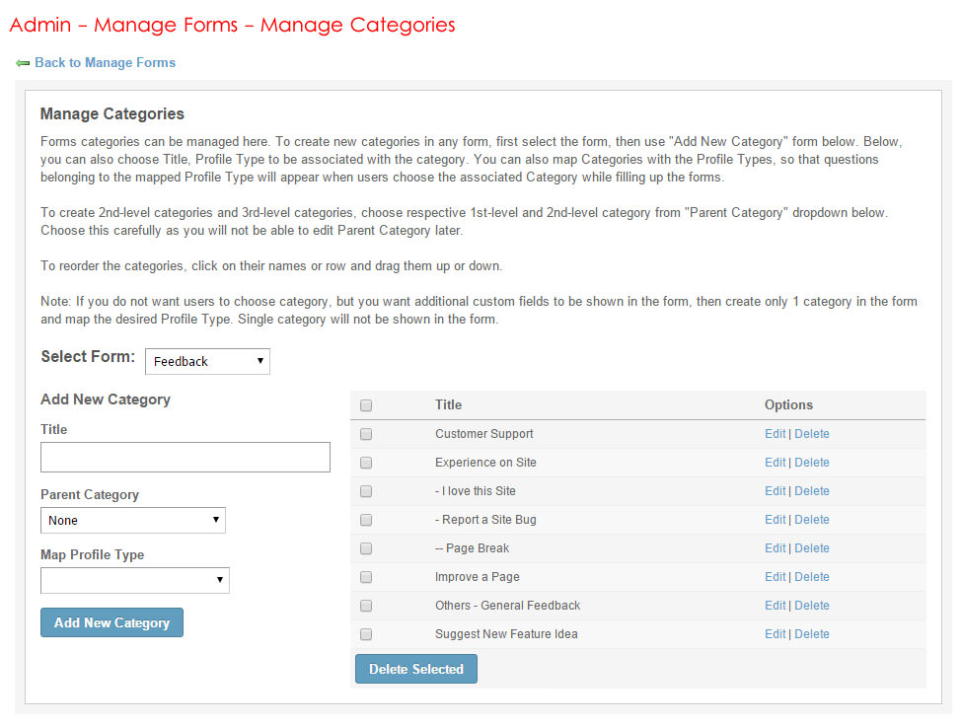Edit the Suggest New Feature Idea category
This screenshot has height=725, width=962.
(775, 634)
